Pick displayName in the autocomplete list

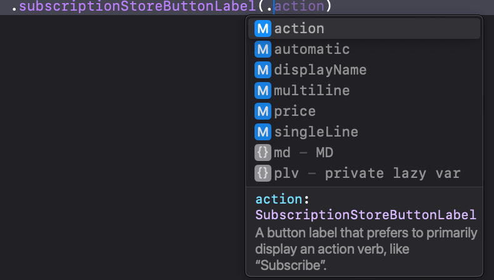tap(364, 70)
